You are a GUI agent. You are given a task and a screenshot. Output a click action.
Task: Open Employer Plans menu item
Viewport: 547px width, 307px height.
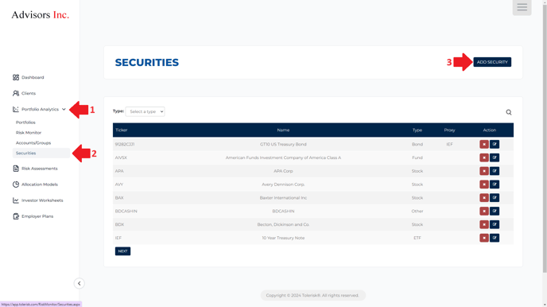(x=37, y=216)
